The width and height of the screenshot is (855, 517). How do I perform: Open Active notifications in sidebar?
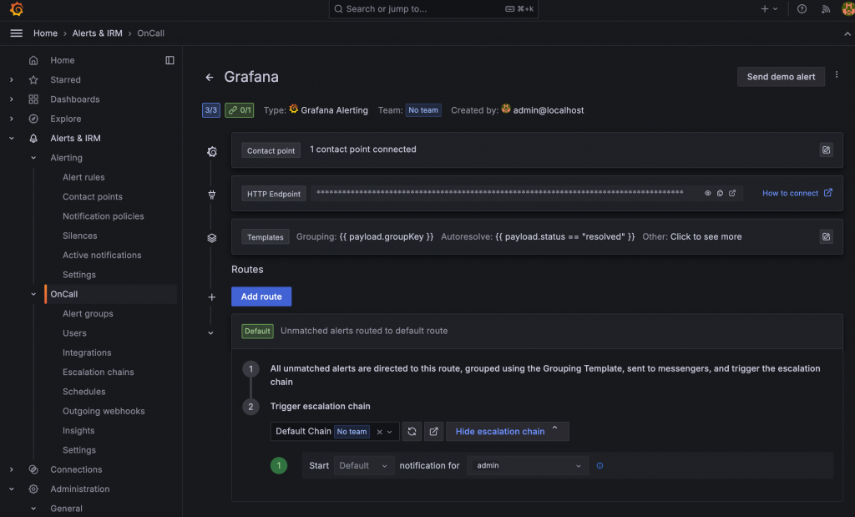[x=101, y=256]
